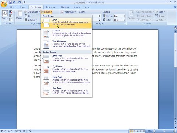The width and height of the screenshot is (177, 133).
Task: Insert a Text Wrapping break
Action: click(66, 45)
